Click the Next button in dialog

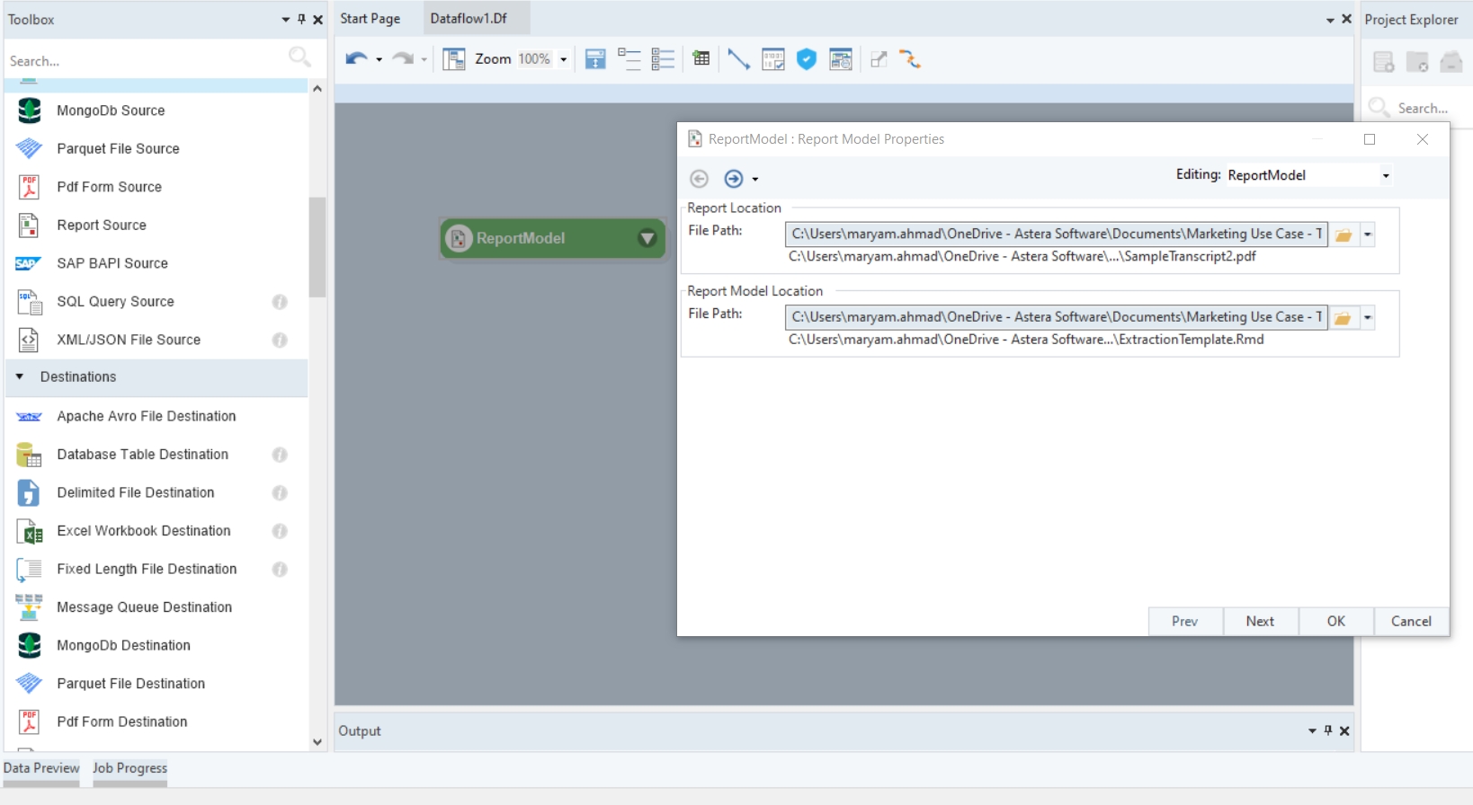tap(1260, 622)
